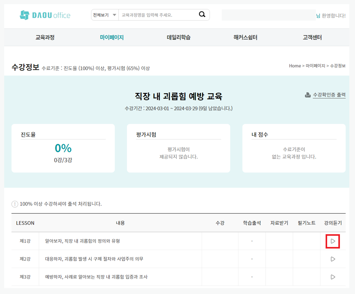Click 마이페이지 in the breadcrumb path
This screenshot has width=355, height=294.
click(x=315, y=66)
